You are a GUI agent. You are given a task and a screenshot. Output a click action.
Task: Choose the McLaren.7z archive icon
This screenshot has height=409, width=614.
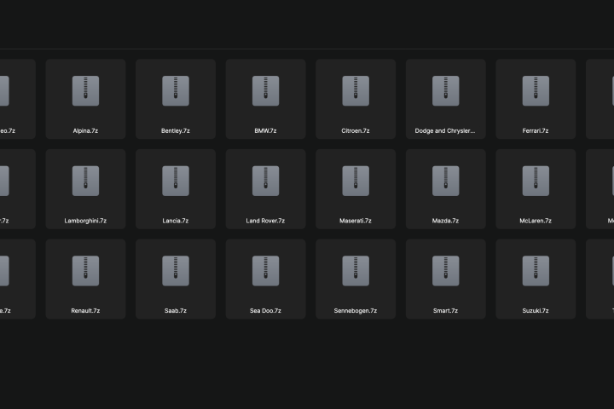pos(536,181)
